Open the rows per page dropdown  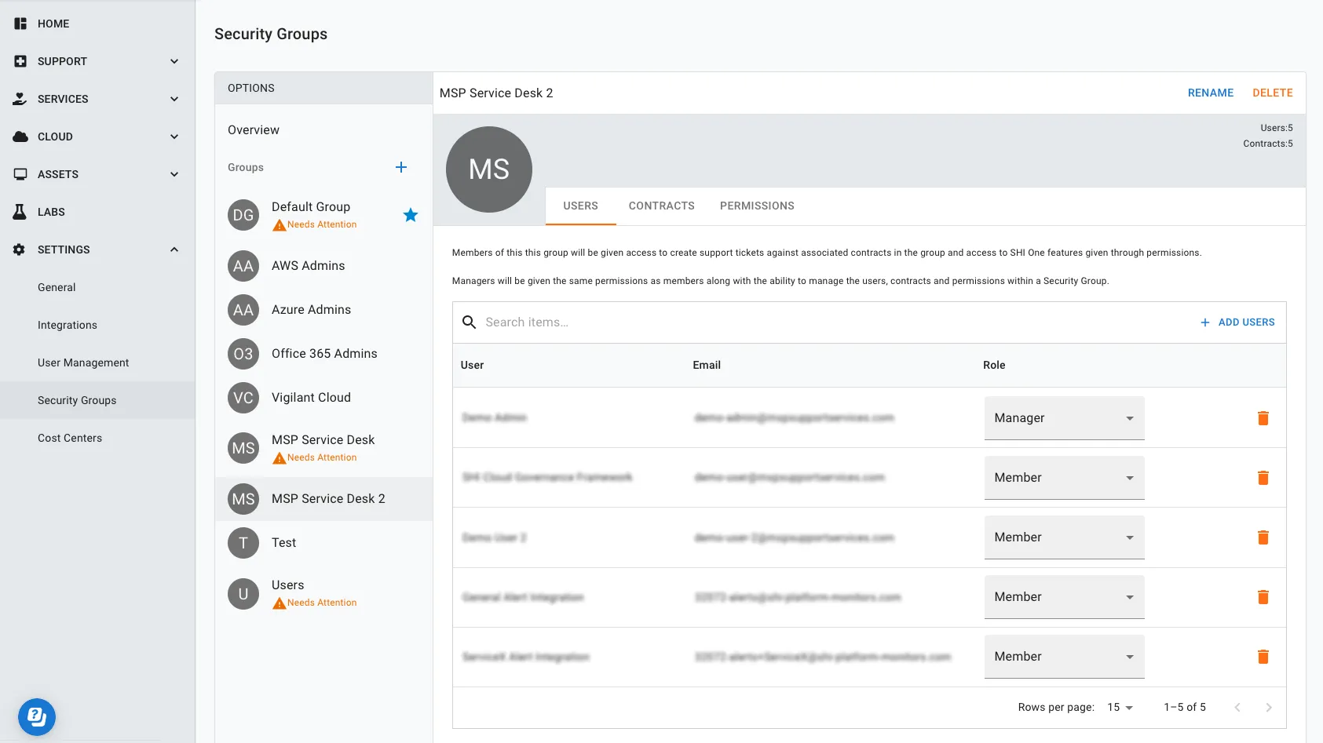click(1120, 708)
